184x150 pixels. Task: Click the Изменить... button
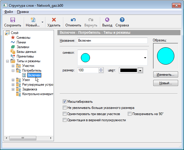tap(166, 75)
